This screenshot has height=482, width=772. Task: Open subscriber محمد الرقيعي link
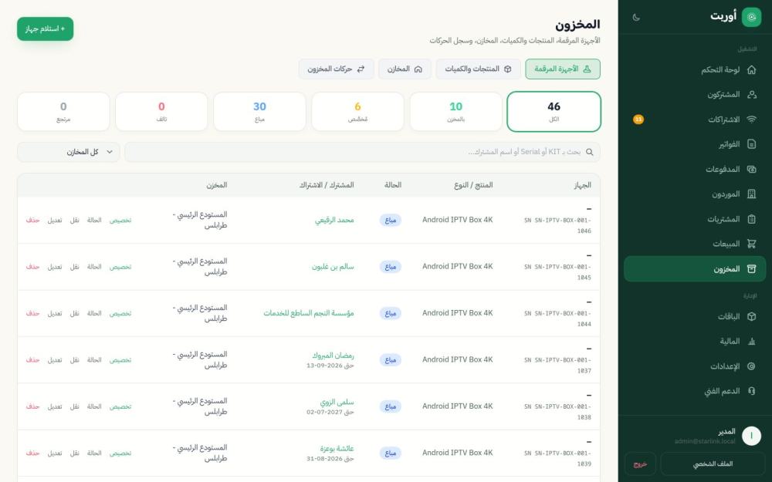tap(334, 220)
